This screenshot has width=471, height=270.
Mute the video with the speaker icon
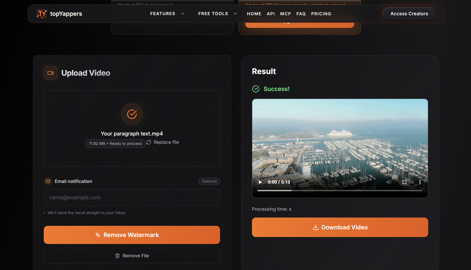pos(389,182)
